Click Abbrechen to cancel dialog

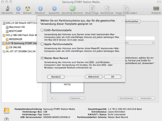click(94, 77)
